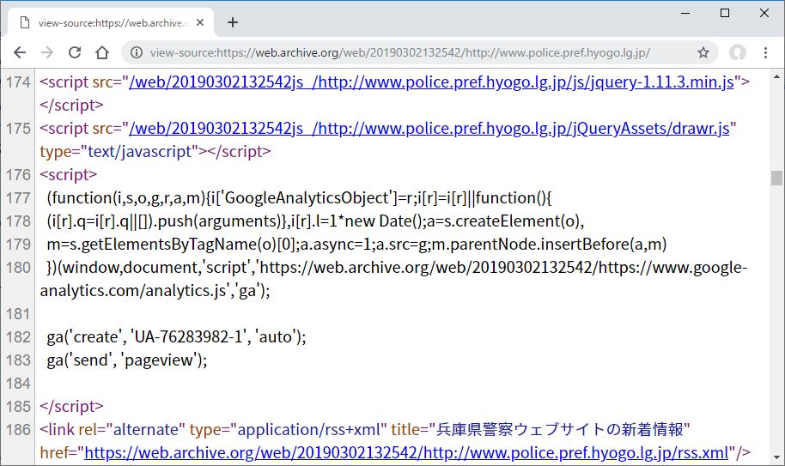Click the forward navigation arrow
The image size is (785, 466).
pos(47,52)
